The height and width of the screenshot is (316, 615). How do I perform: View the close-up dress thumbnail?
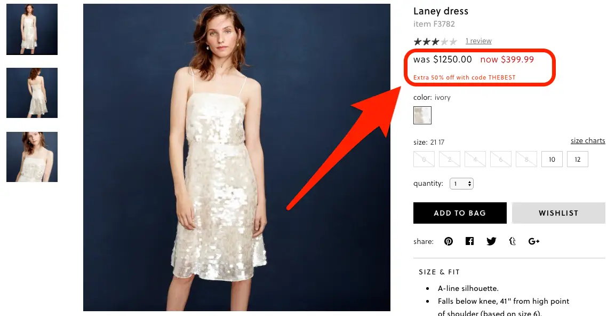[32, 157]
